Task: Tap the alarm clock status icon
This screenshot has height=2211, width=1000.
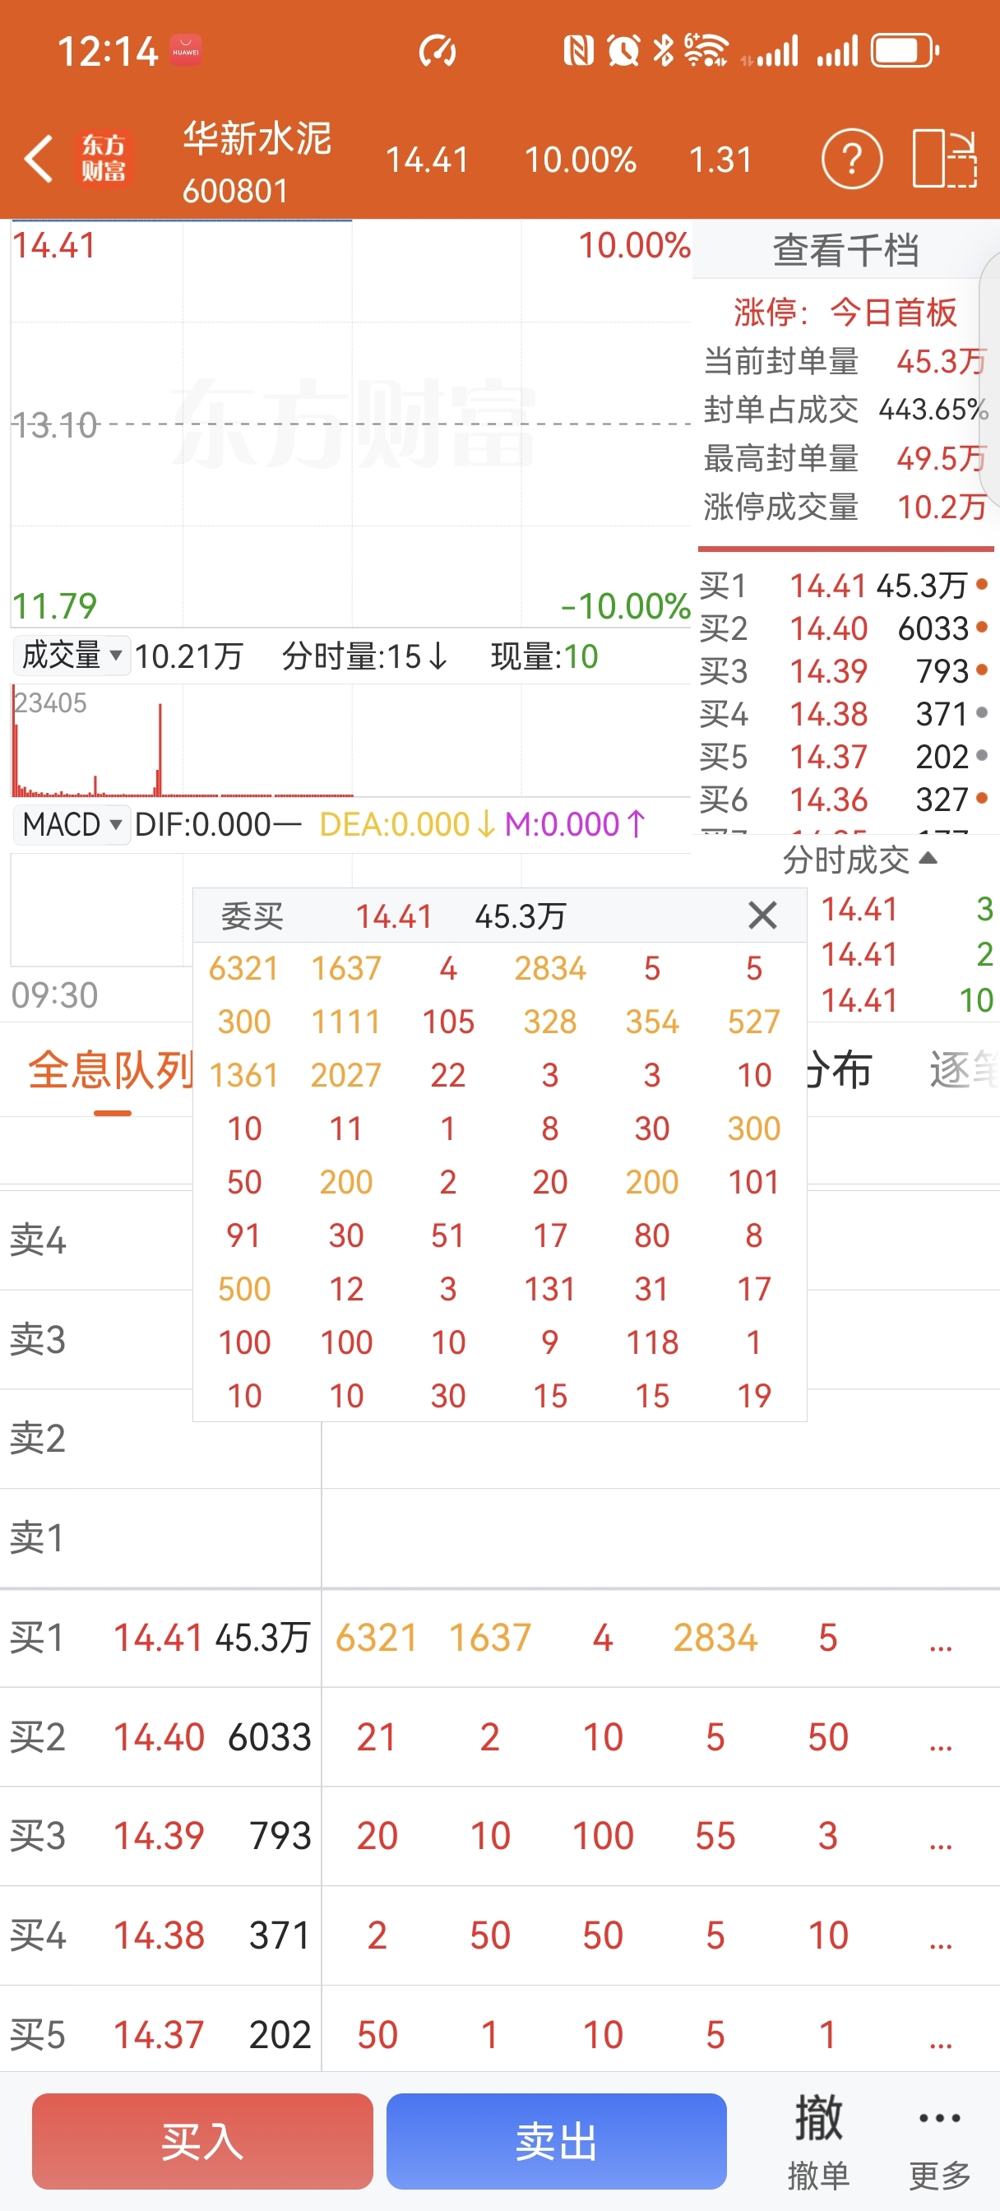Action: [623, 51]
